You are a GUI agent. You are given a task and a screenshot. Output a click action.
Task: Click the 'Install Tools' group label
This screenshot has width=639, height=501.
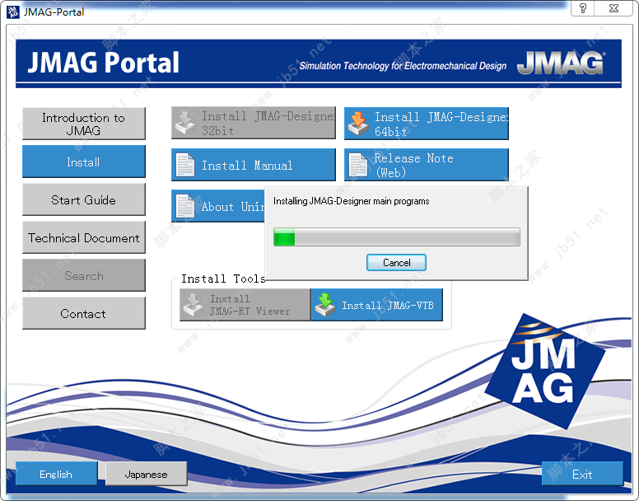coord(223,279)
